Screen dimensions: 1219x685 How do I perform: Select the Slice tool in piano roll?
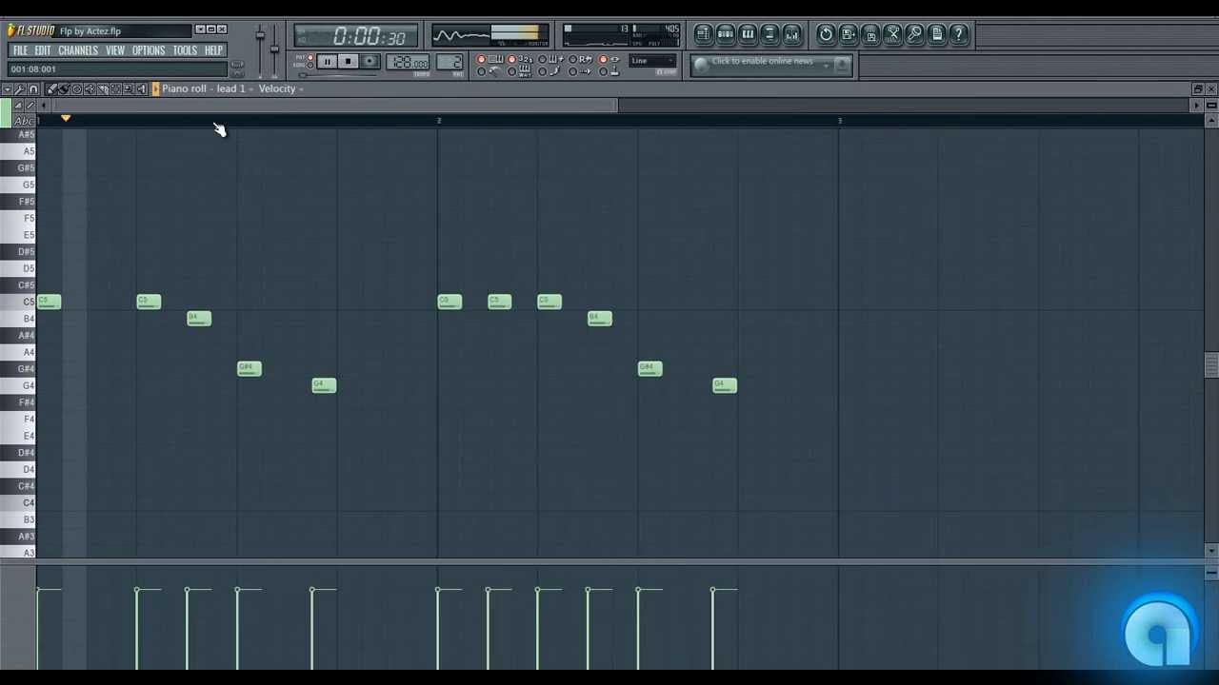pyautogui.click(x=103, y=89)
